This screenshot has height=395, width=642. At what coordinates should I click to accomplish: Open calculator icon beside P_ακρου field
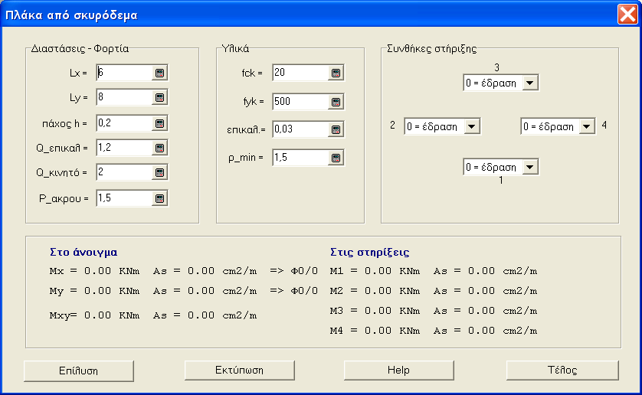[159, 198]
